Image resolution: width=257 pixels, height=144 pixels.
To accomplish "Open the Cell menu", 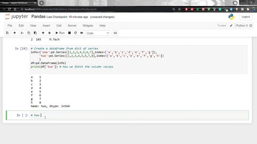I will pos(59,26).
